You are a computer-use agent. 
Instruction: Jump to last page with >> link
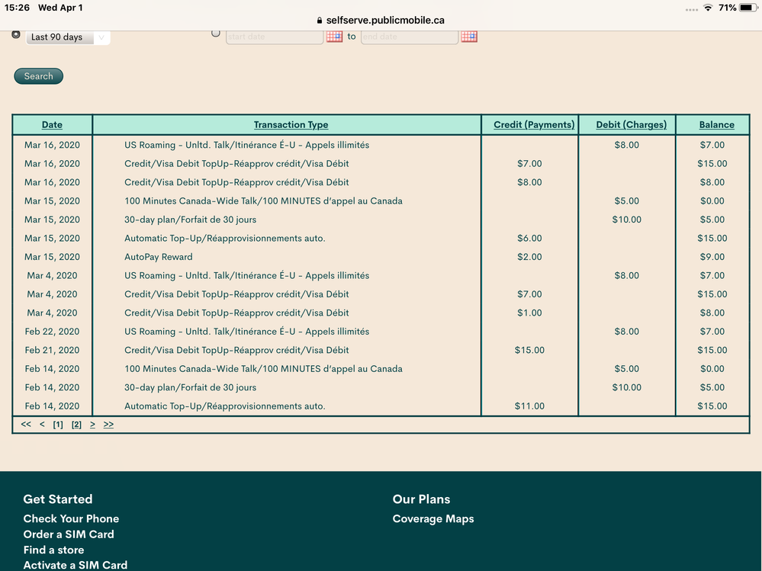point(108,425)
